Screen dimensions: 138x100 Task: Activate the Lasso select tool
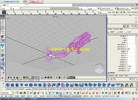coord(3,73)
